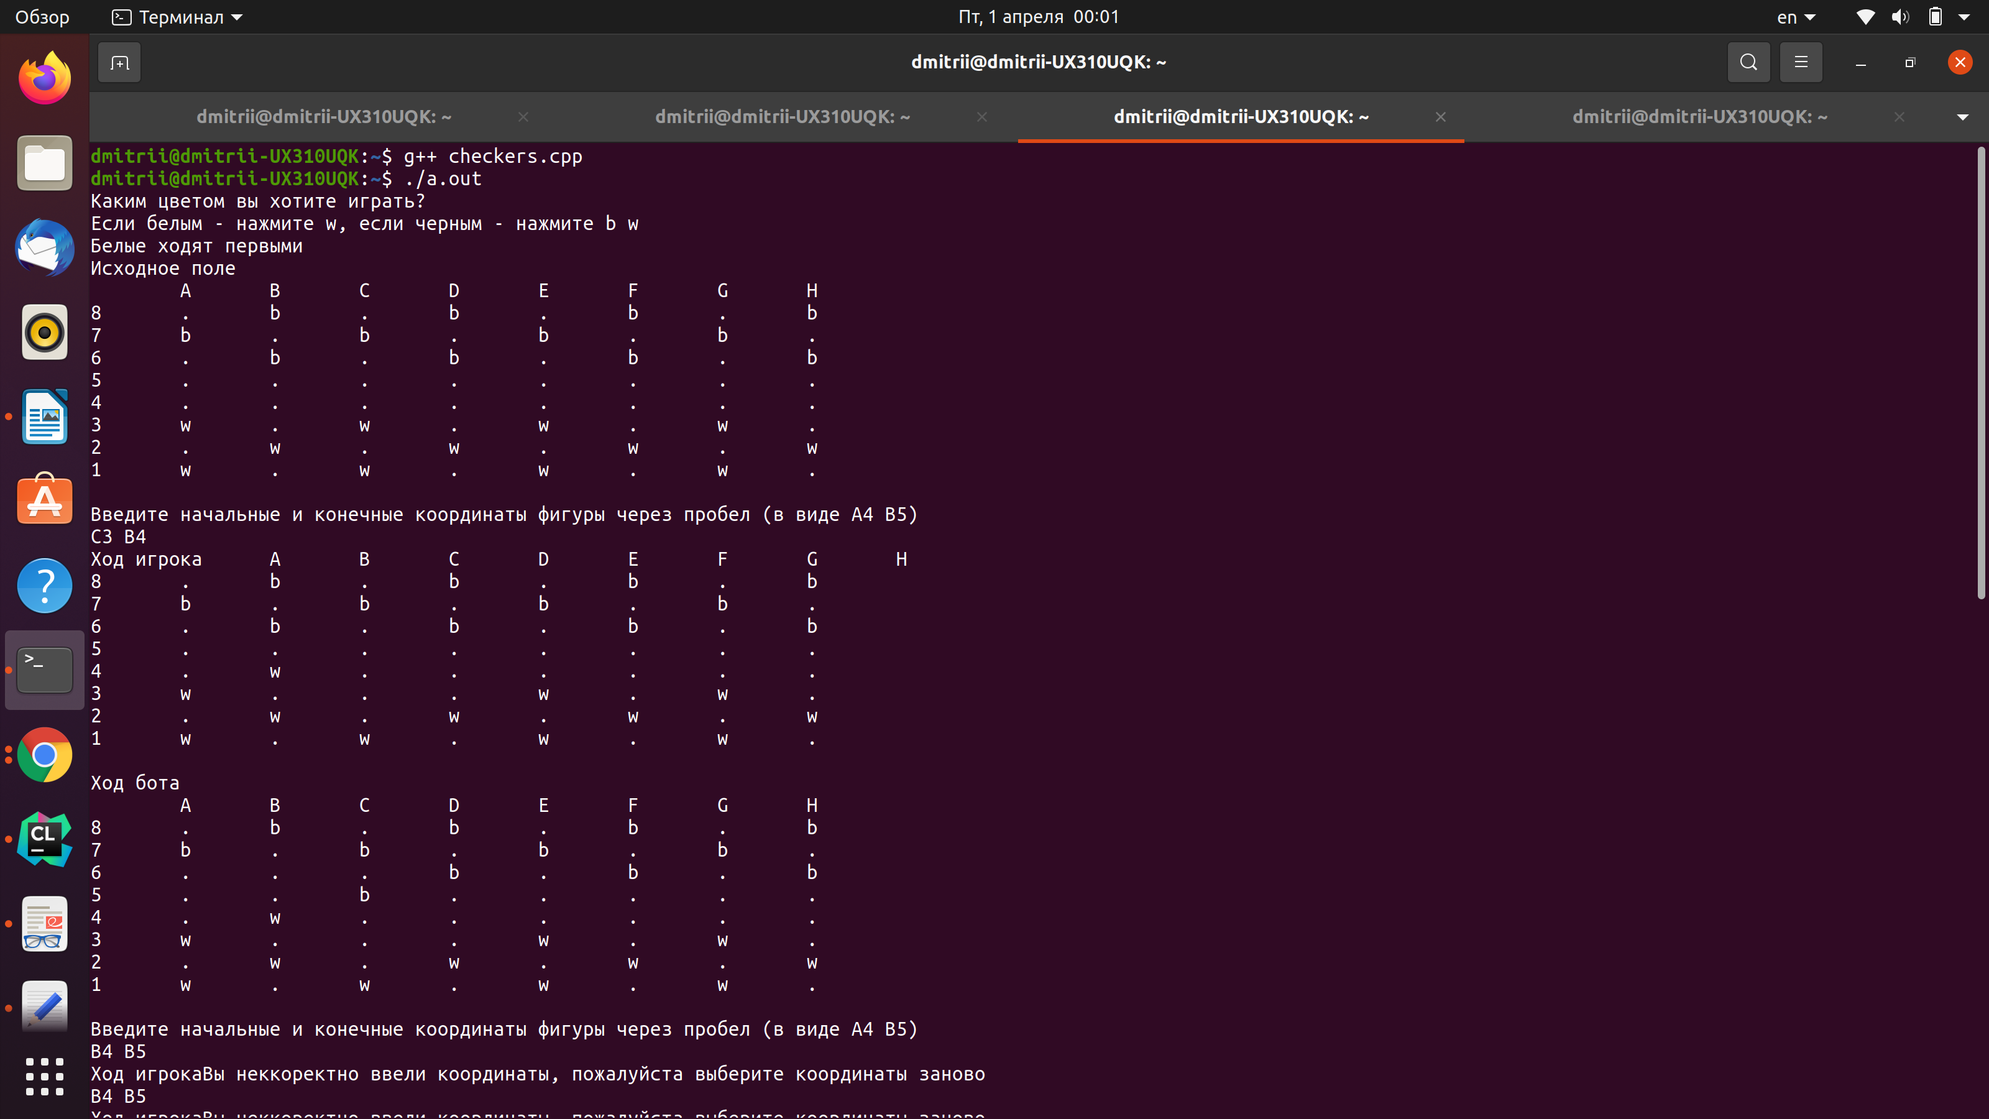The image size is (1989, 1119).
Task: Start Rhythmbox music player
Action: pyautogui.click(x=44, y=332)
